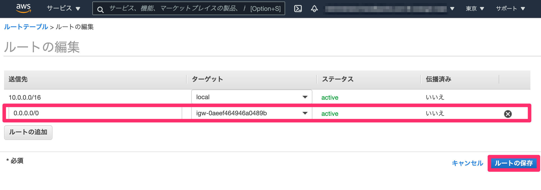Open the サポート menu
This screenshot has height=190, width=541.
coord(510,9)
